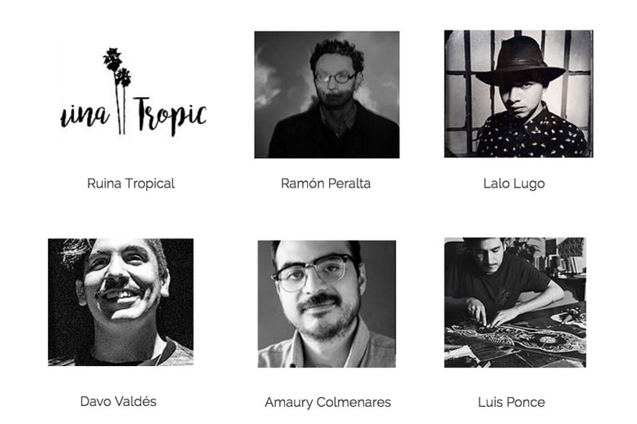This screenshot has height=424, width=637.
Task: View the smiling Davo Valdés photo
Action: pyautogui.click(x=121, y=302)
